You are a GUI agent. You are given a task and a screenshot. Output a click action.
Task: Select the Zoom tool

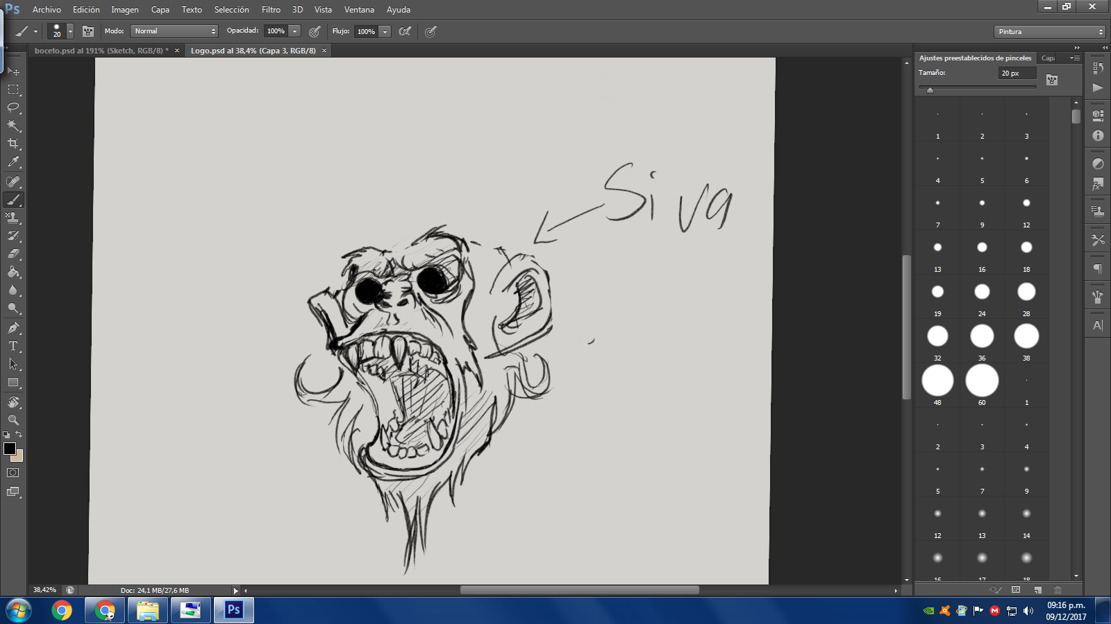tap(13, 420)
